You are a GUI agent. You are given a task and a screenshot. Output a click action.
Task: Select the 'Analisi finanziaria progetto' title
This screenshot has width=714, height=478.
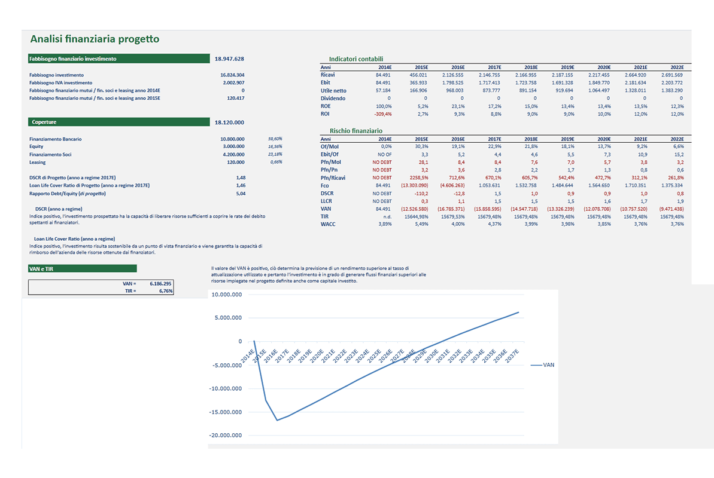95,39
